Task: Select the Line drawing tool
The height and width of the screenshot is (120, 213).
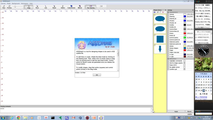Action: pos(46,7)
